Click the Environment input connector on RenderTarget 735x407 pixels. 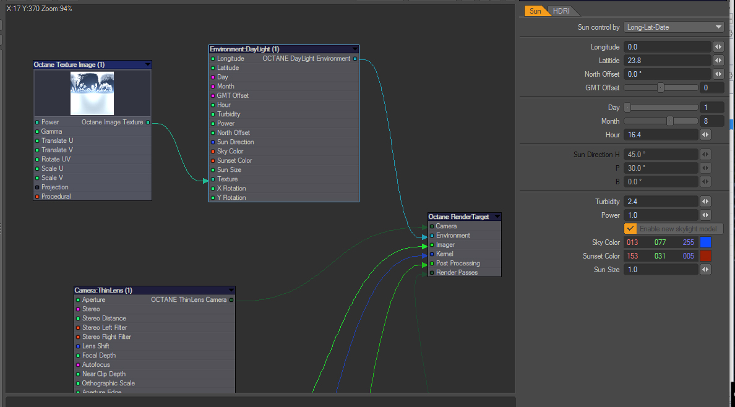pyautogui.click(x=432, y=236)
